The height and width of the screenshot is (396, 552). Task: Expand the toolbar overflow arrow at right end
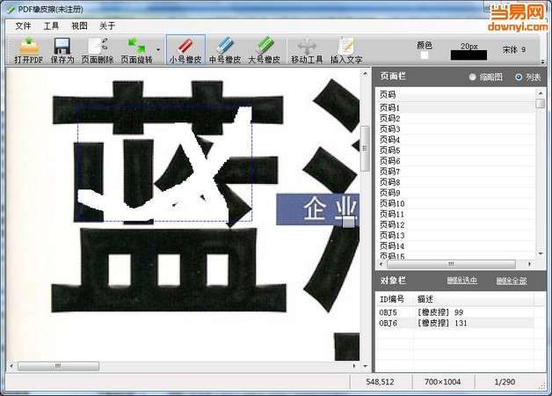pos(543,62)
